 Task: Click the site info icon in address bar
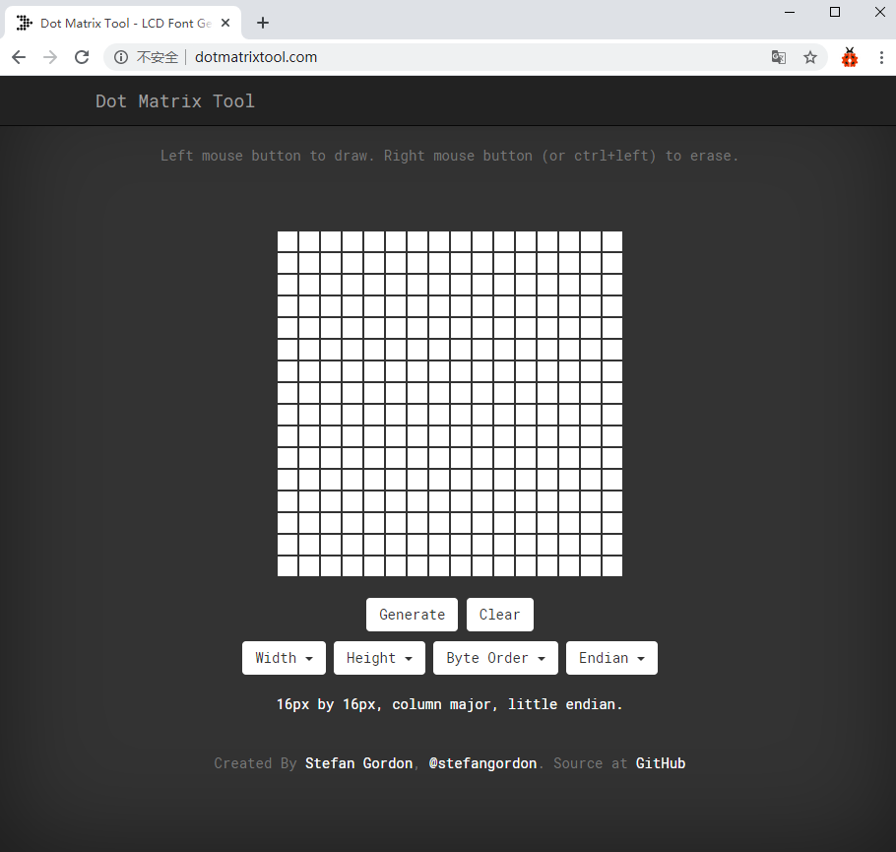click(x=121, y=57)
